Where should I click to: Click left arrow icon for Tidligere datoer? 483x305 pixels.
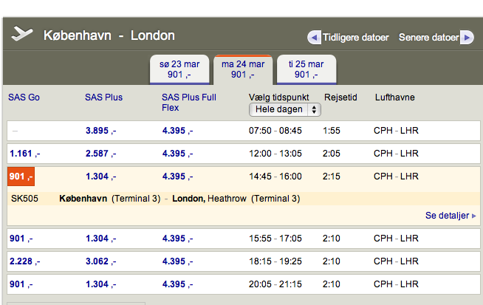point(314,37)
